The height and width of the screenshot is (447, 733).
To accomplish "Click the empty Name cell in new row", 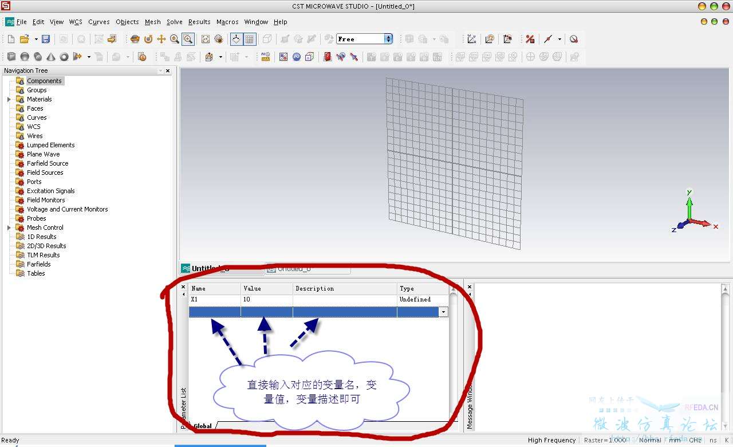I will click(x=215, y=312).
